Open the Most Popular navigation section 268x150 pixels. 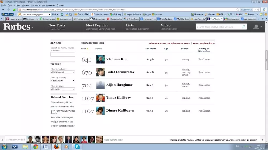(x=97, y=26)
